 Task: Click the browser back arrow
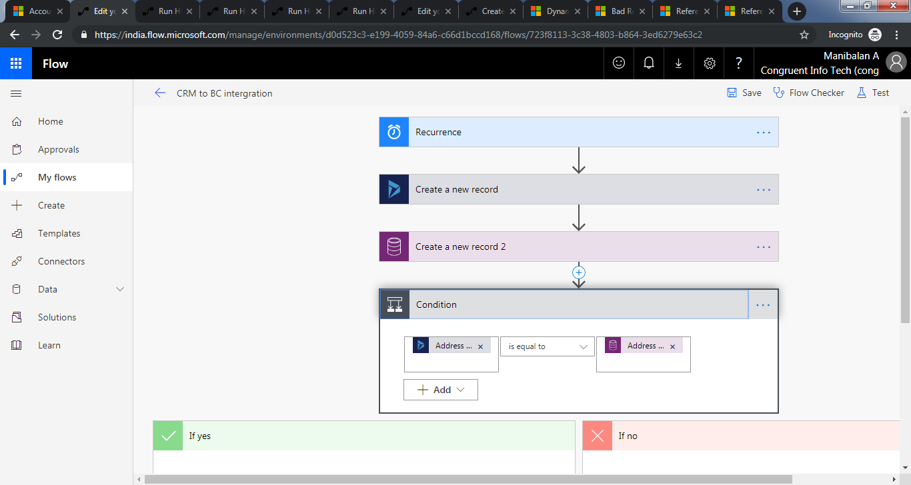15,35
